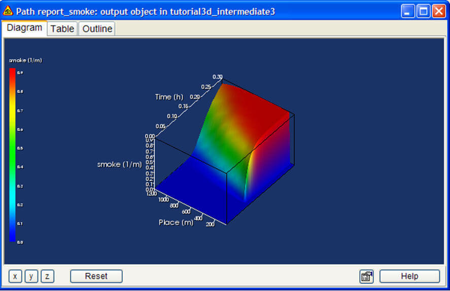Align view along the x axis
This screenshot has width=450, height=291.
tap(15, 276)
